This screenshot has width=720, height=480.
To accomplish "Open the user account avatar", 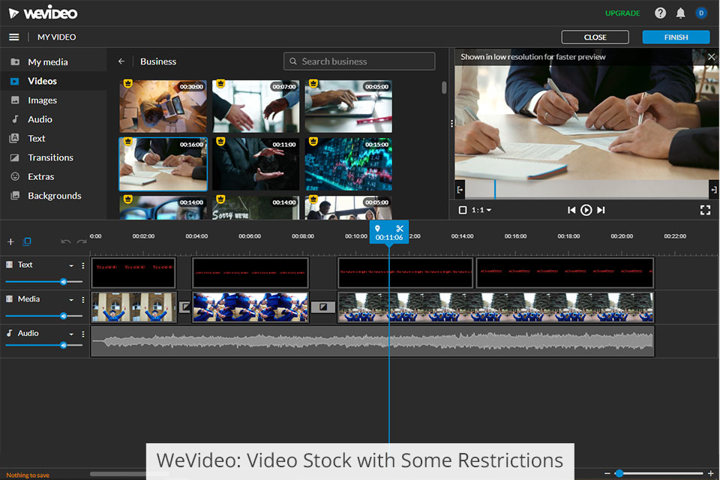I will [701, 13].
